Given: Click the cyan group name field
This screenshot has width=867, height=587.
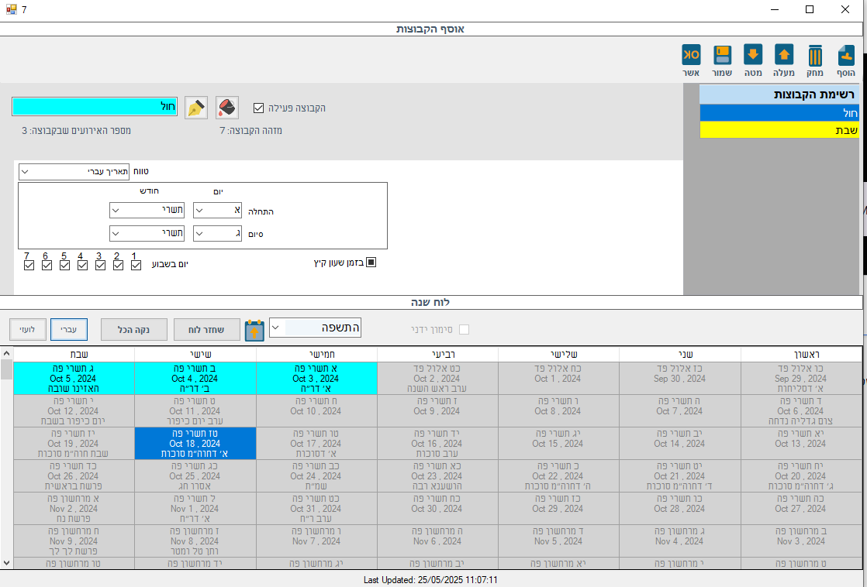Looking at the screenshot, I should pyautogui.click(x=95, y=107).
